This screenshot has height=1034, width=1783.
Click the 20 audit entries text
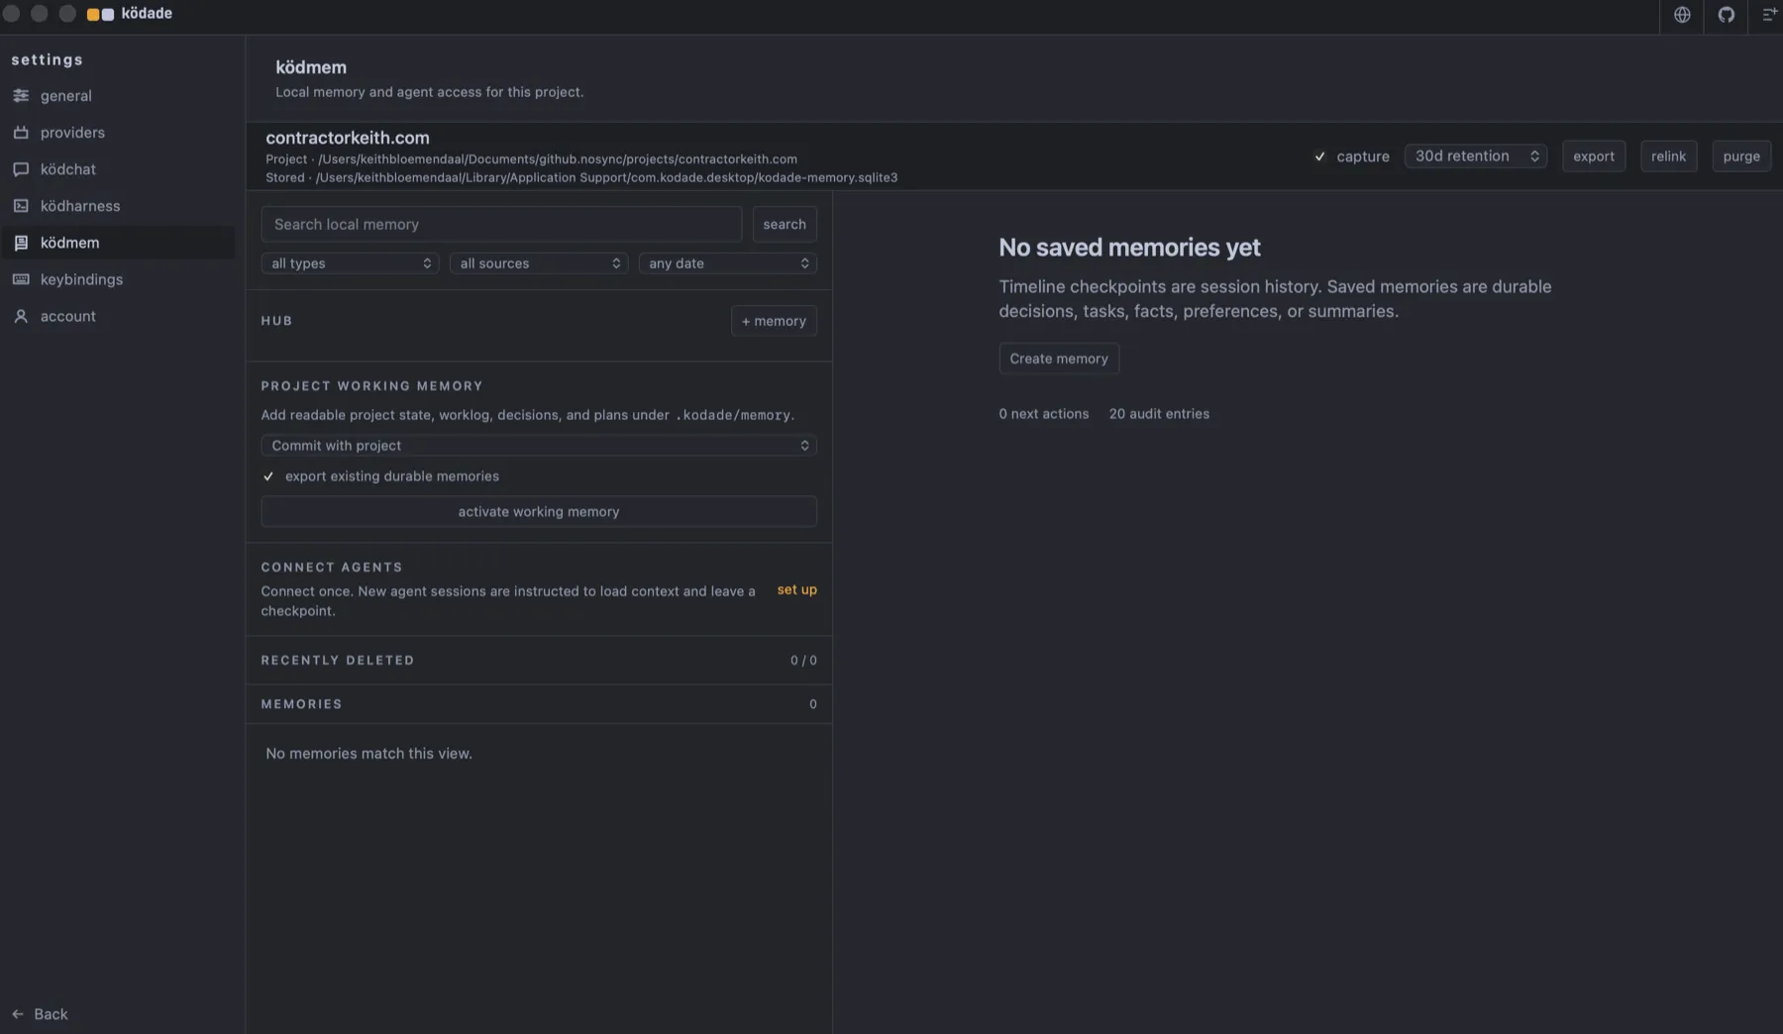(1159, 414)
